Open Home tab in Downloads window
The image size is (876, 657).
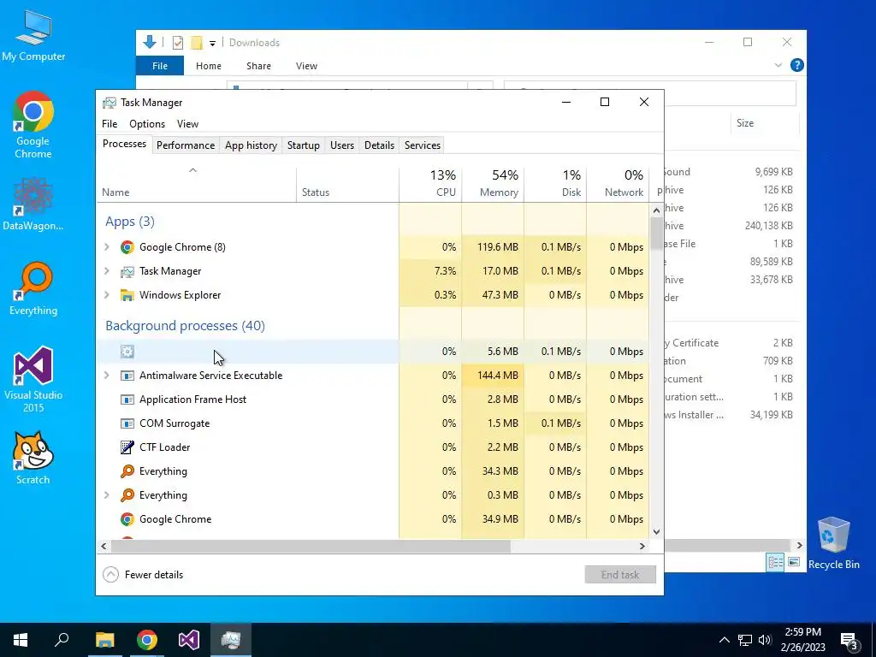click(209, 66)
